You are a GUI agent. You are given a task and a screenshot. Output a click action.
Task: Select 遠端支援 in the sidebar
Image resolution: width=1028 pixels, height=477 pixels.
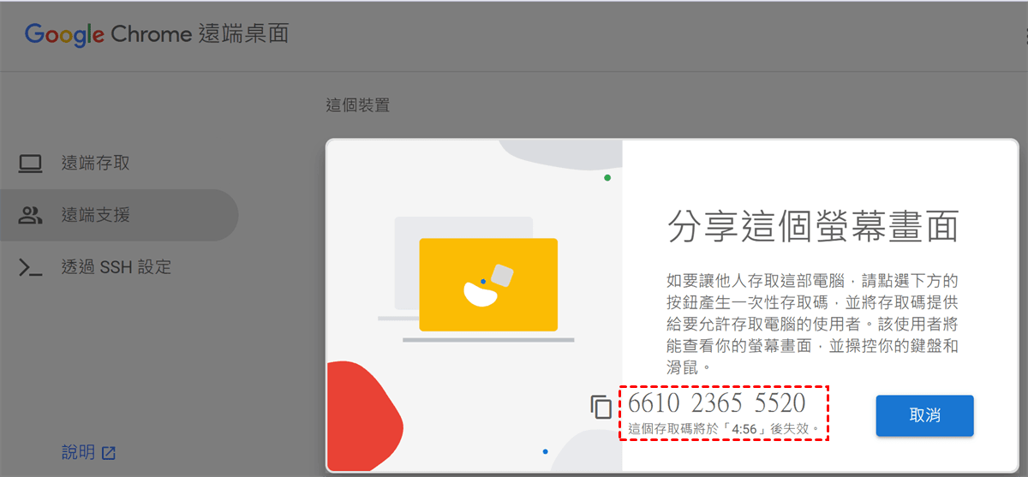[x=118, y=215]
